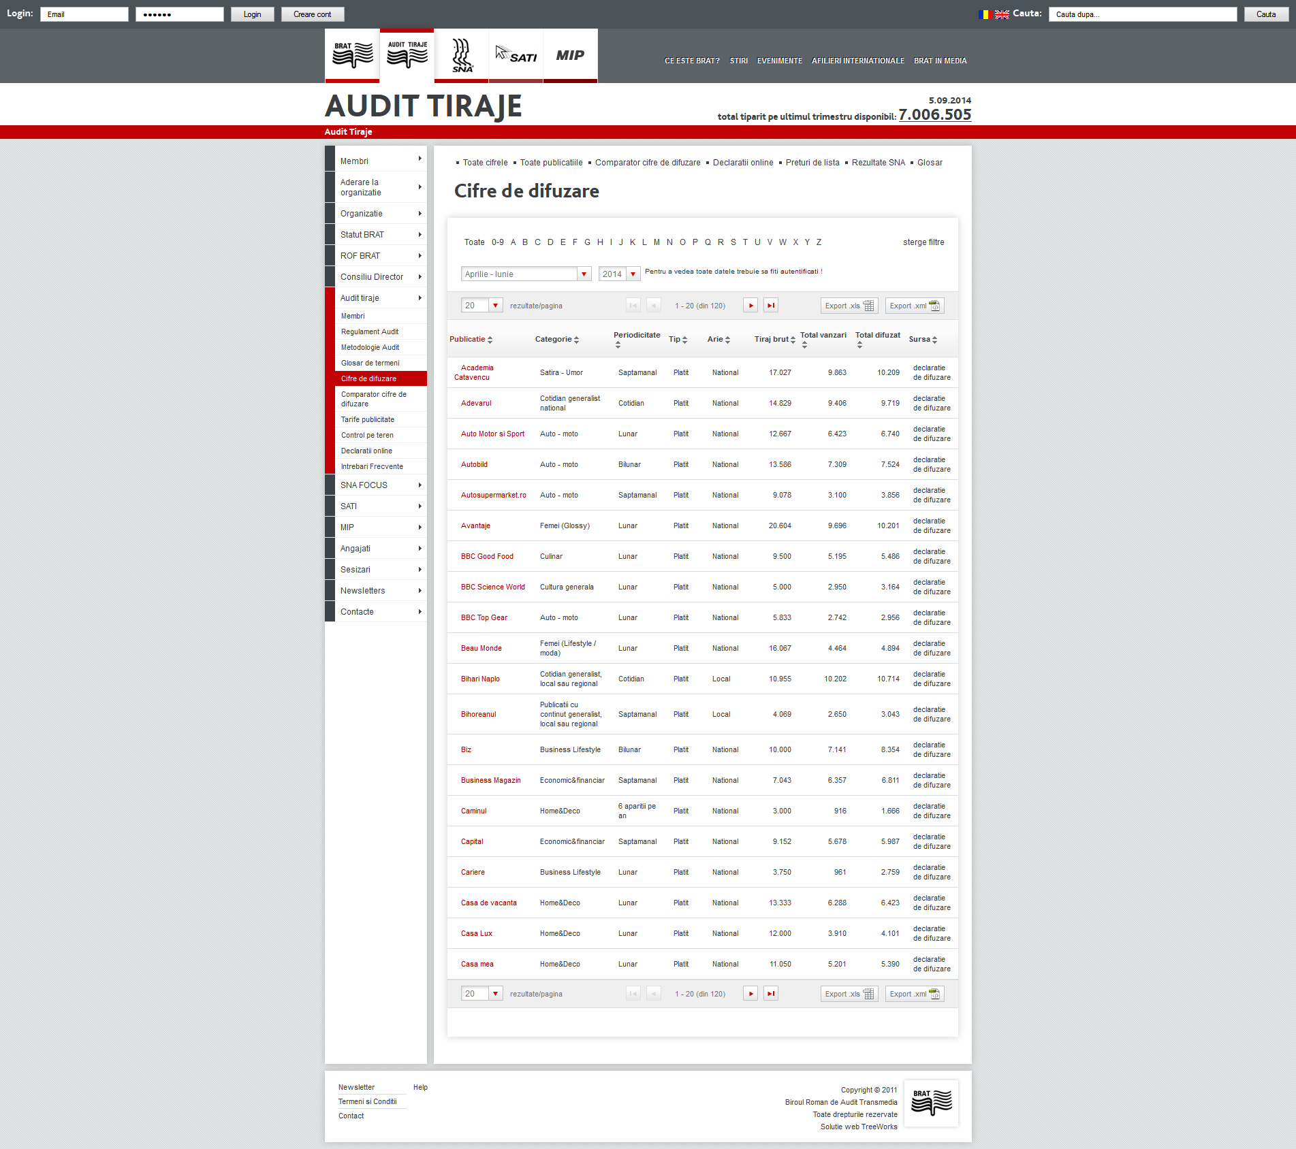The width and height of the screenshot is (1296, 1149).
Task: Open Tarife publicitate sidebar item
Action: [368, 419]
